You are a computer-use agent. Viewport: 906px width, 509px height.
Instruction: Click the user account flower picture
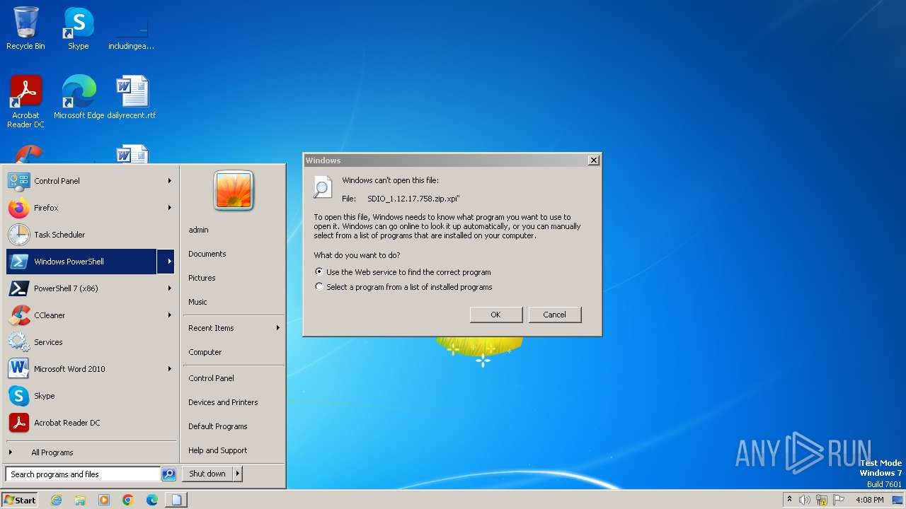(234, 191)
